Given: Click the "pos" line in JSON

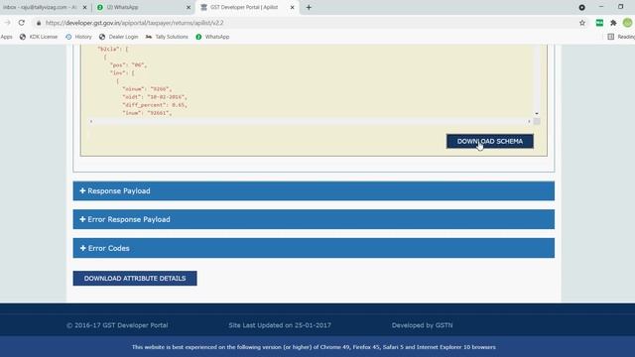Looking at the screenshot, I should pyautogui.click(x=128, y=64).
